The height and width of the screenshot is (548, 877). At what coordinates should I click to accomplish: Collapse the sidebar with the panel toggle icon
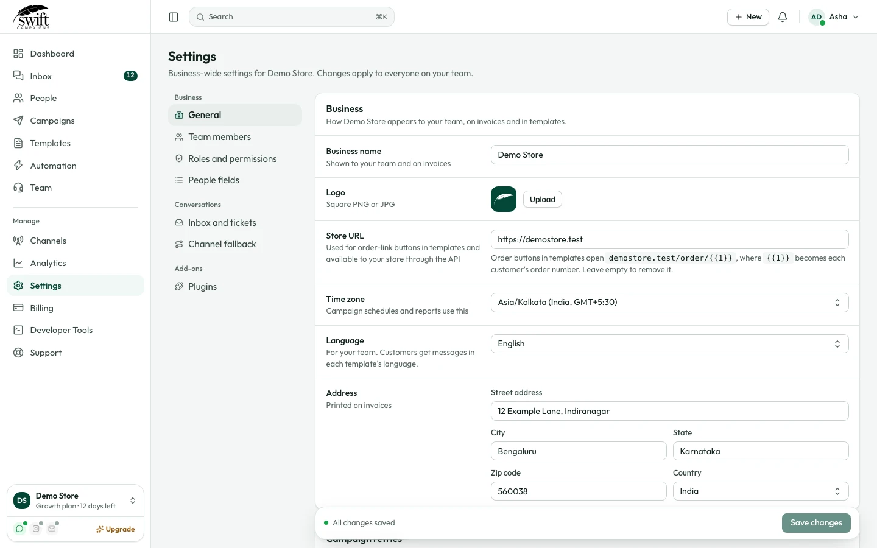tap(174, 17)
